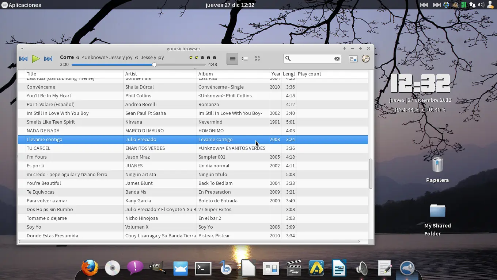Open the clapperboard video app in dock
Viewport: 497px width, 280px height.
[293, 268]
